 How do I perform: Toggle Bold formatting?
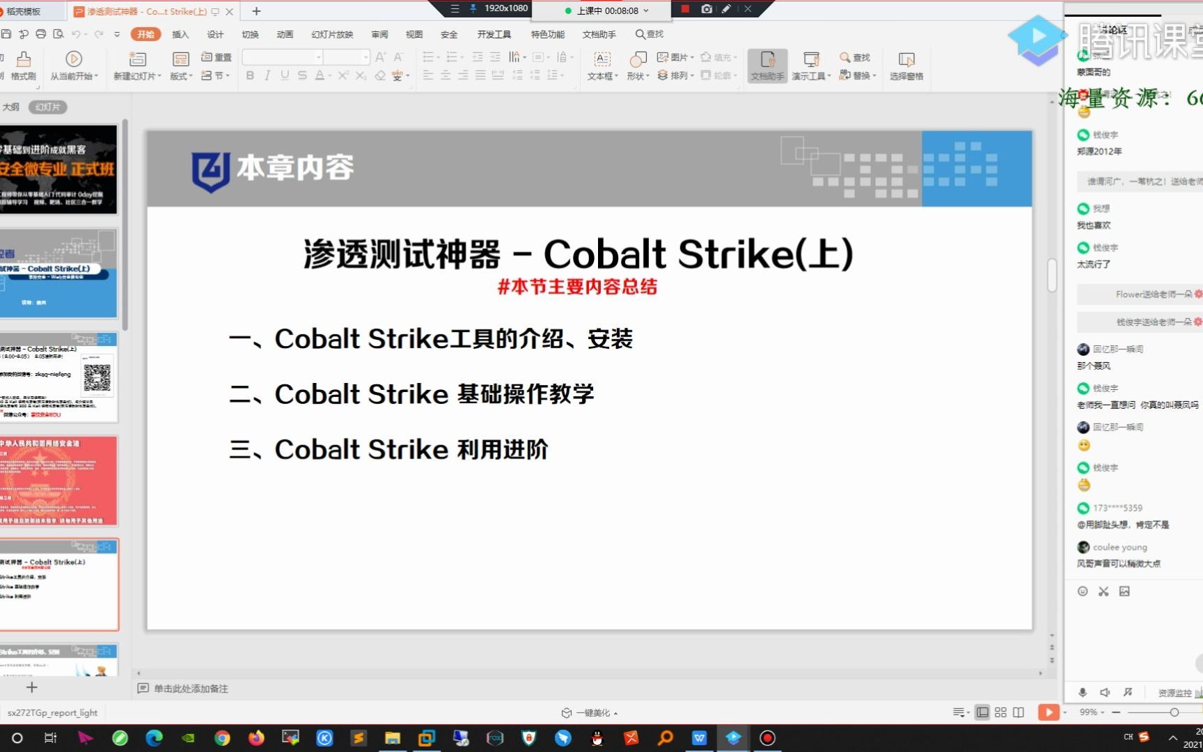[250, 75]
